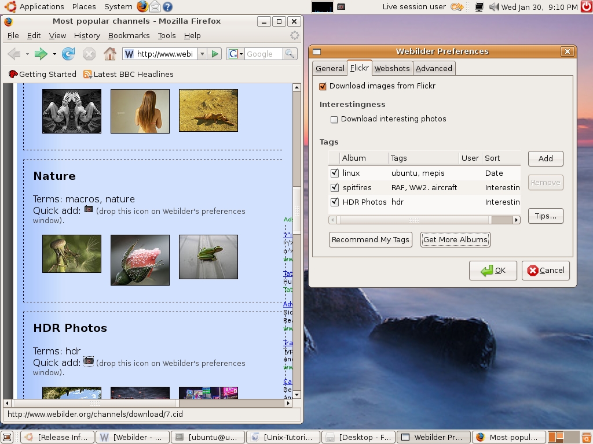Open the help launcher in top panel
The height and width of the screenshot is (444, 593).
pyautogui.click(x=167, y=6)
